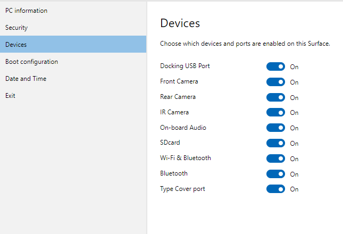Toggle the SDcard switch off
This screenshot has height=234, width=343.
point(275,143)
